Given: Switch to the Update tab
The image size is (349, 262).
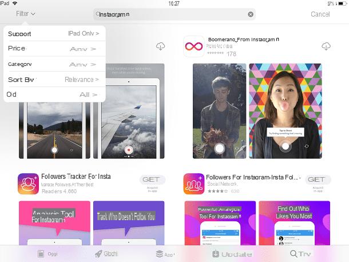Looking at the screenshot, I should pyautogui.click(x=232, y=254).
